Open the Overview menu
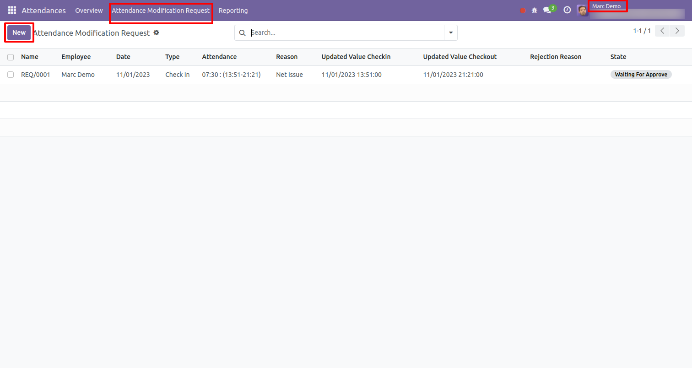692x368 pixels. [x=89, y=11]
